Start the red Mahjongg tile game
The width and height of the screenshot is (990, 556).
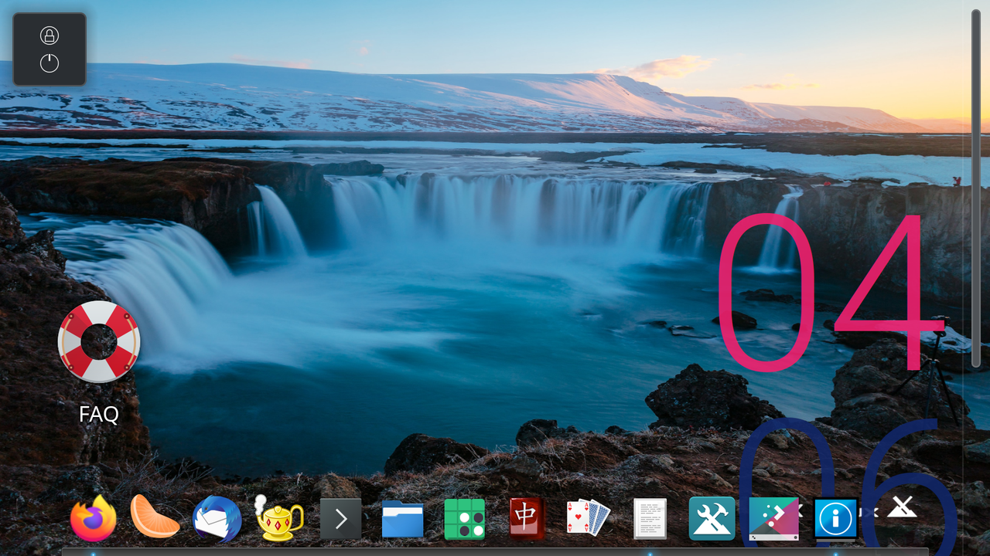(x=527, y=518)
